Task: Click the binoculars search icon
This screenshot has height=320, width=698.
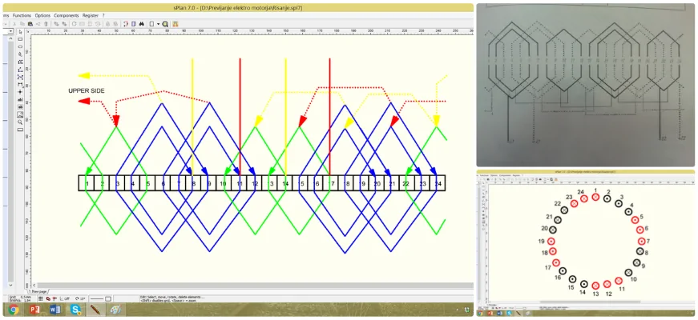Action: (x=140, y=24)
